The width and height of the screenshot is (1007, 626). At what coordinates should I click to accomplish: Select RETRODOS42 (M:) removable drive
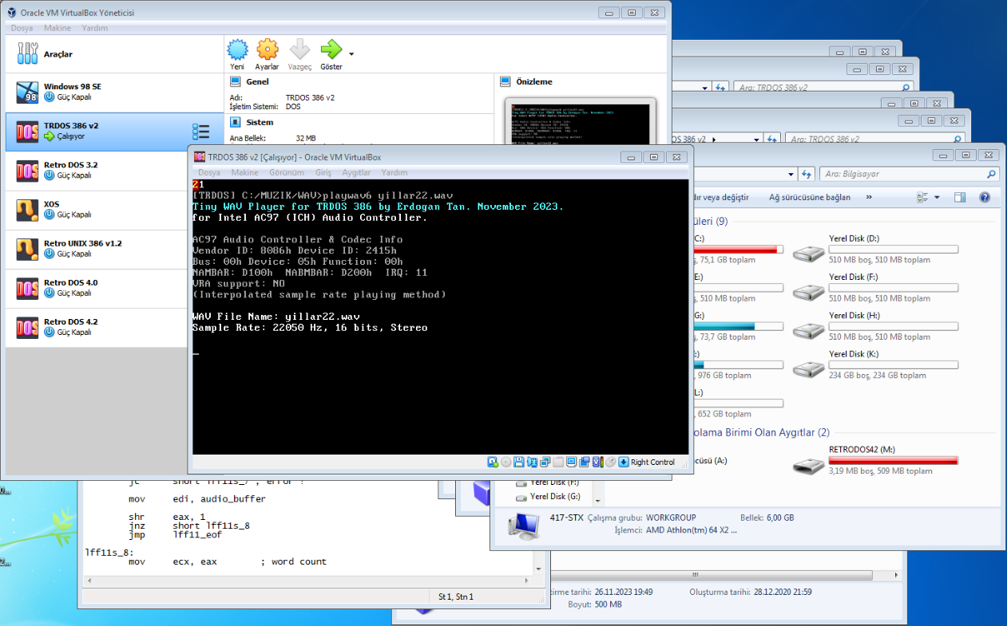point(876,460)
